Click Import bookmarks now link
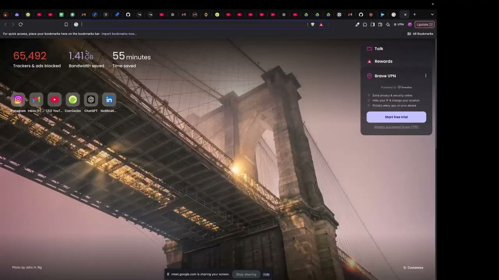 [119, 34]
